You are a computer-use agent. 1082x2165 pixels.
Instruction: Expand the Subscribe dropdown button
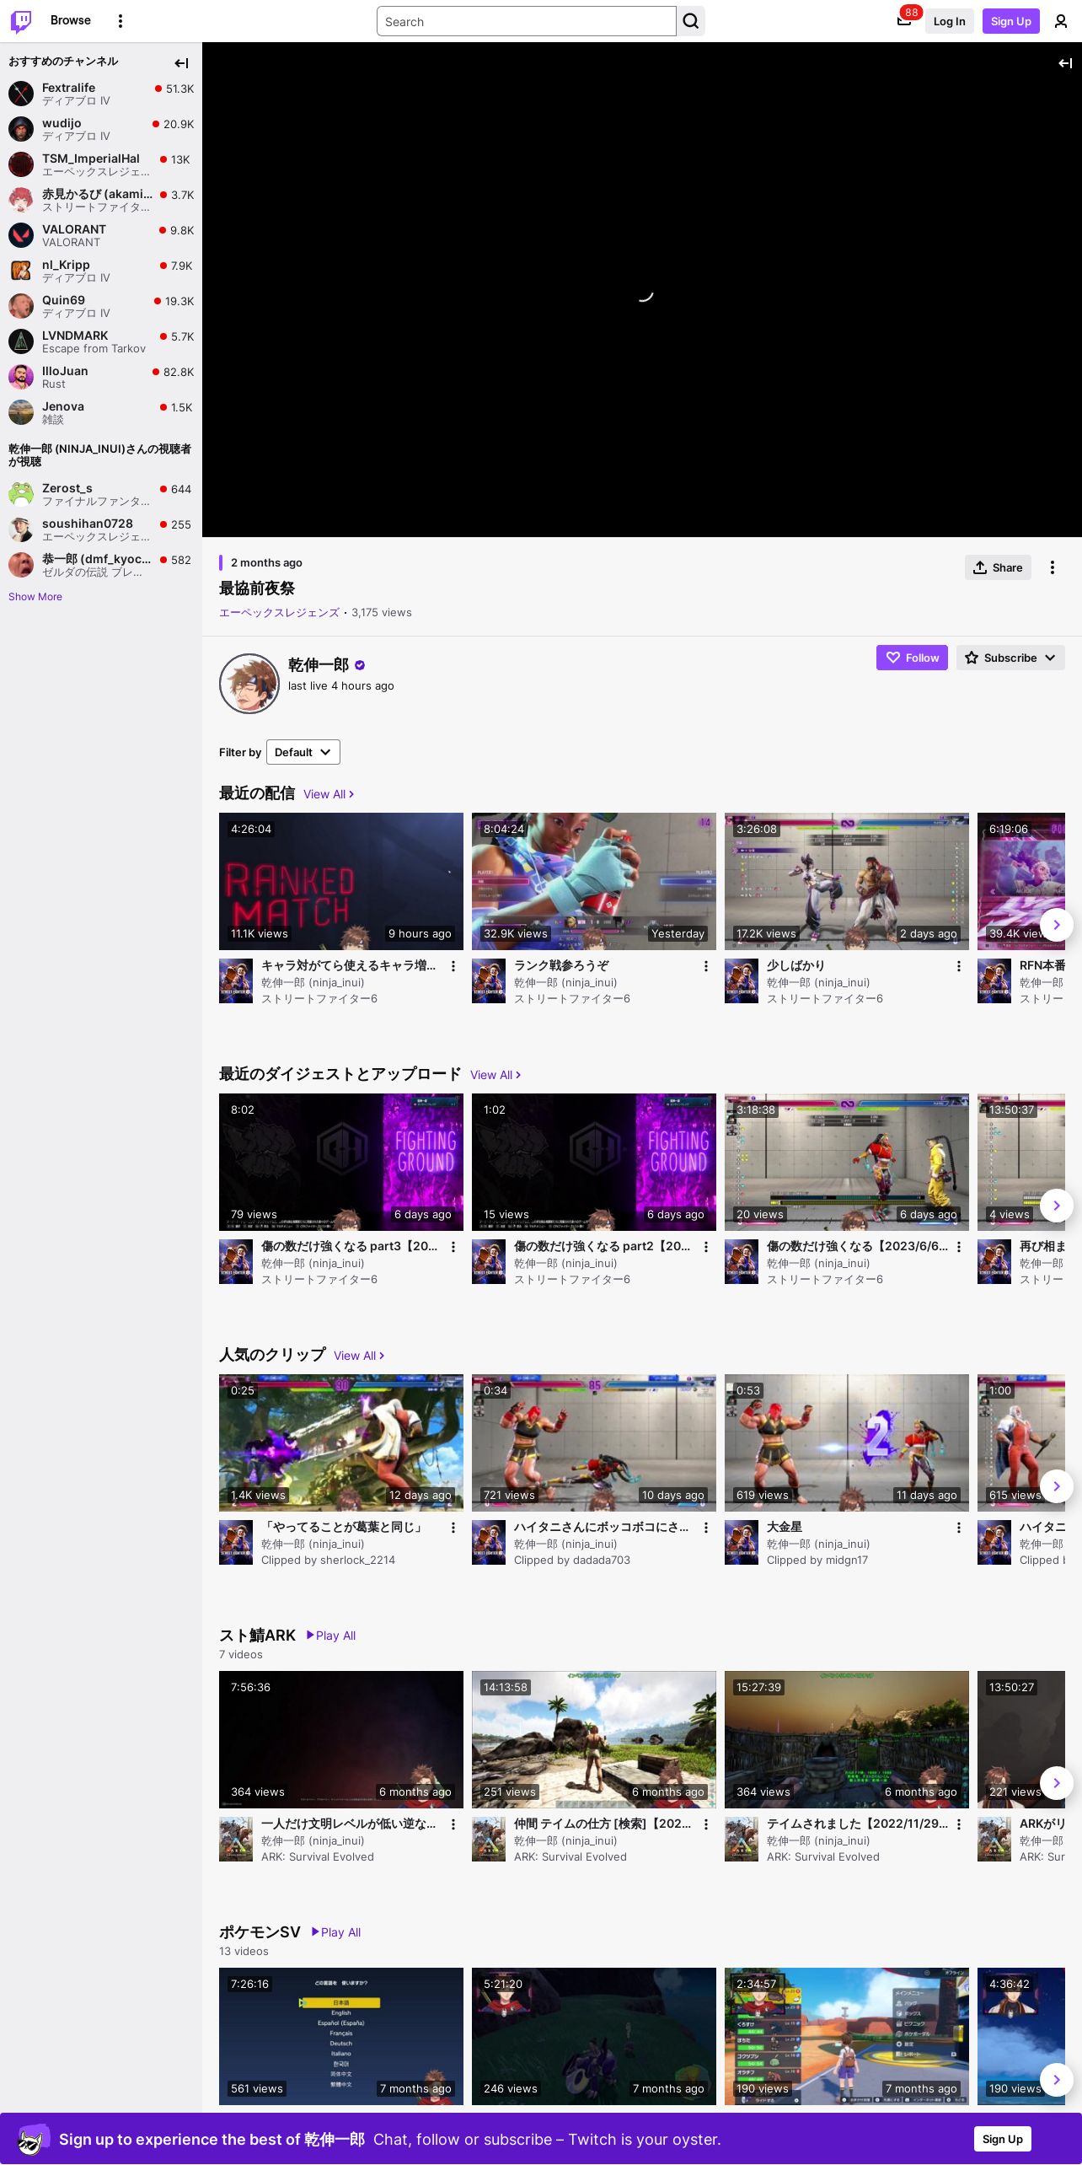[1010, 658]
